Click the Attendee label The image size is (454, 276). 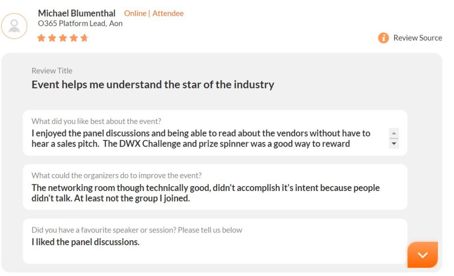coord(168,13)
